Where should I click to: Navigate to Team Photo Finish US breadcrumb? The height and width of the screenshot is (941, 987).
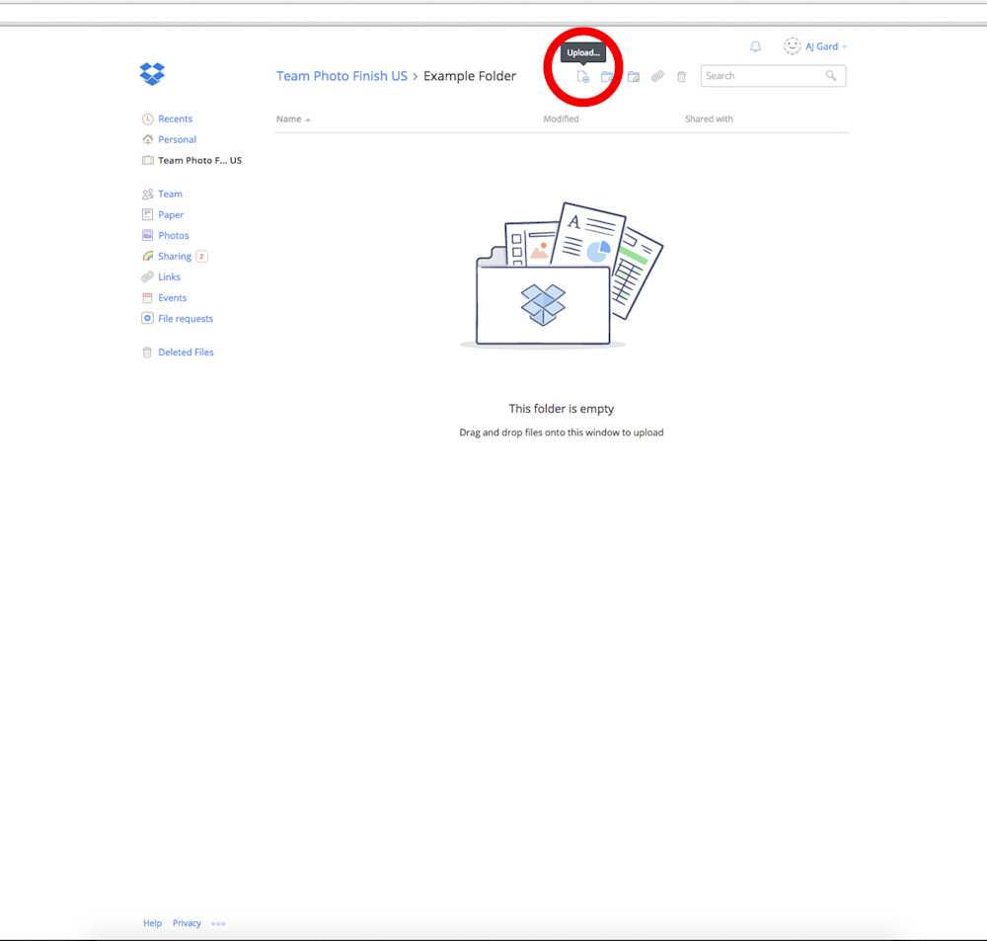[x=342, y=76]
